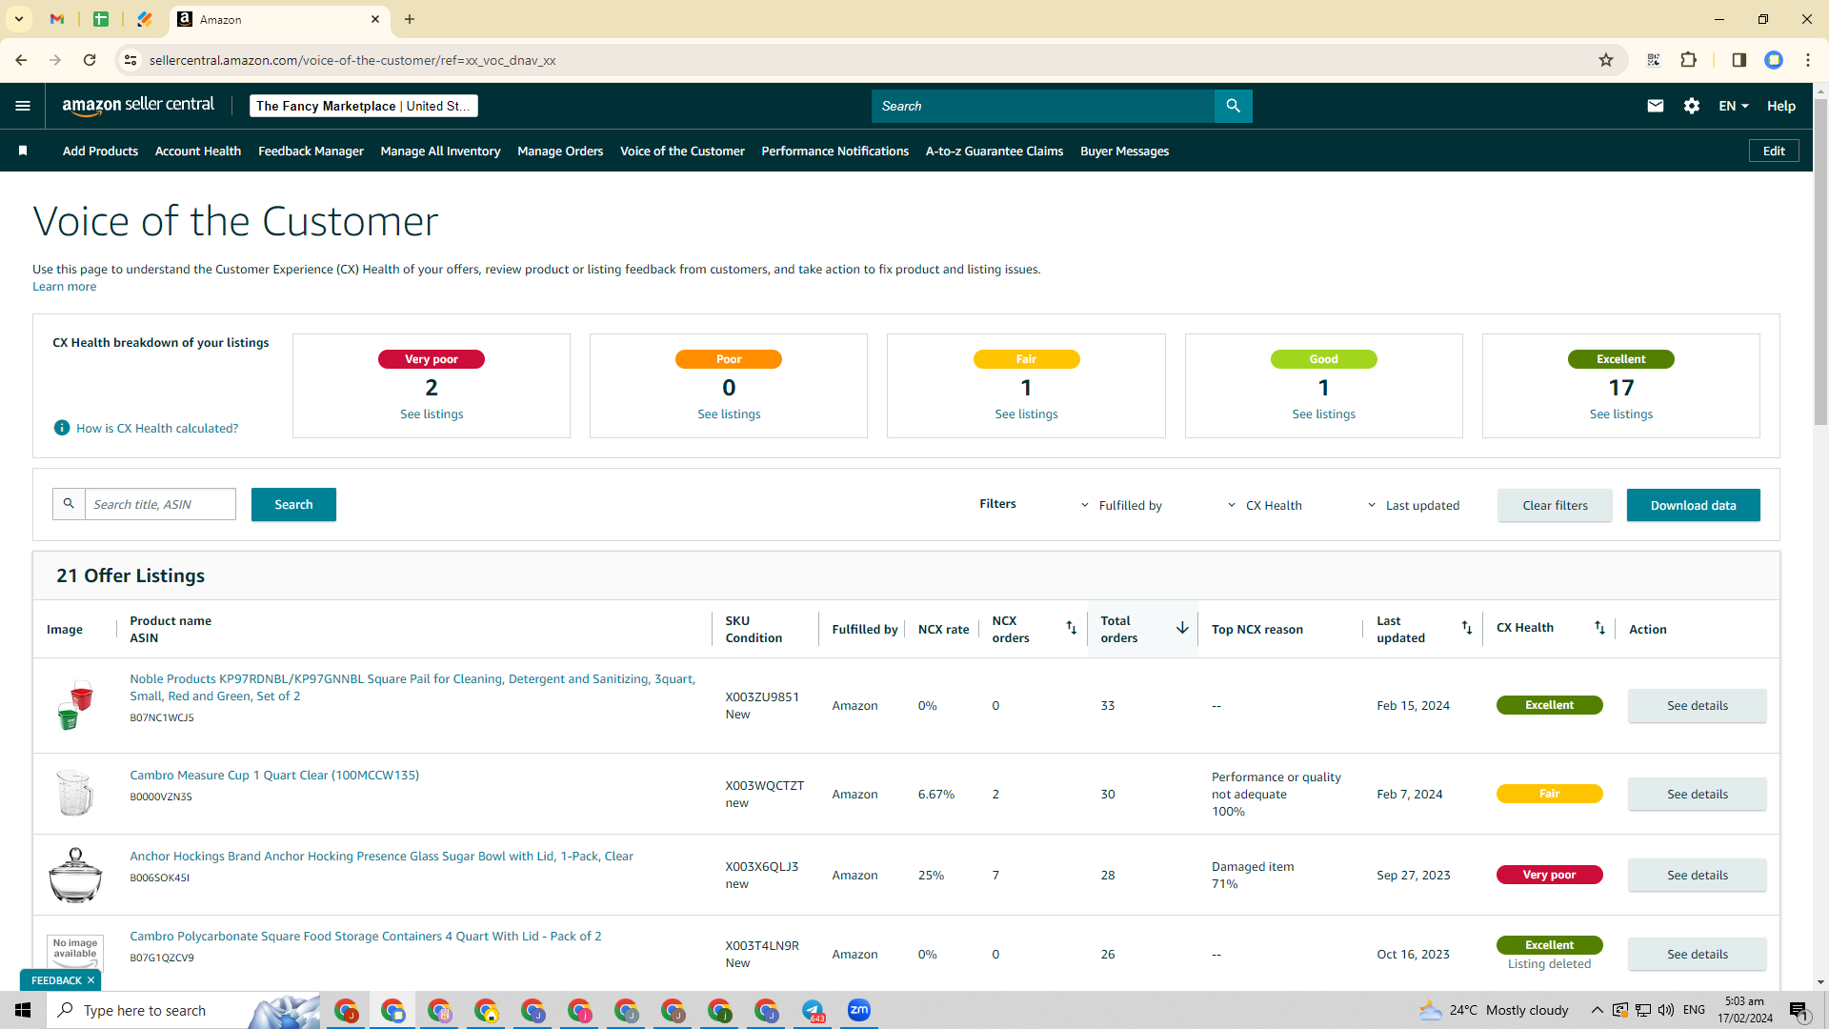Click the Noble Products pail thumbnail image
This screenshot has height=1029, width=1829.
coord(74,705)
